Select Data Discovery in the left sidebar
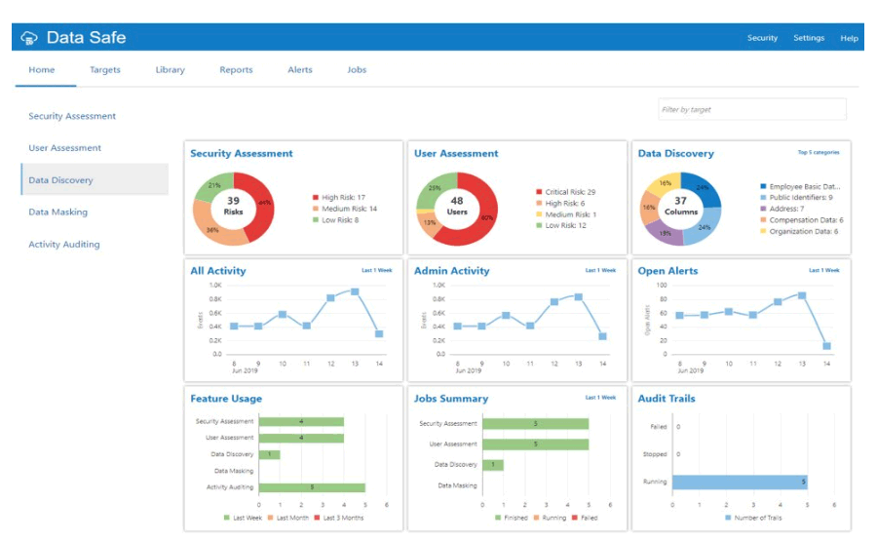Screen dimensions: 877x541 pos(95,180)
